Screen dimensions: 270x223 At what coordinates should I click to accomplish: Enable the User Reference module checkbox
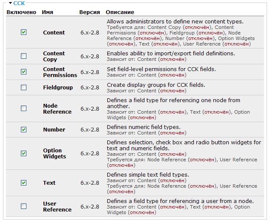pyautogui.click(x=23, y=206)
